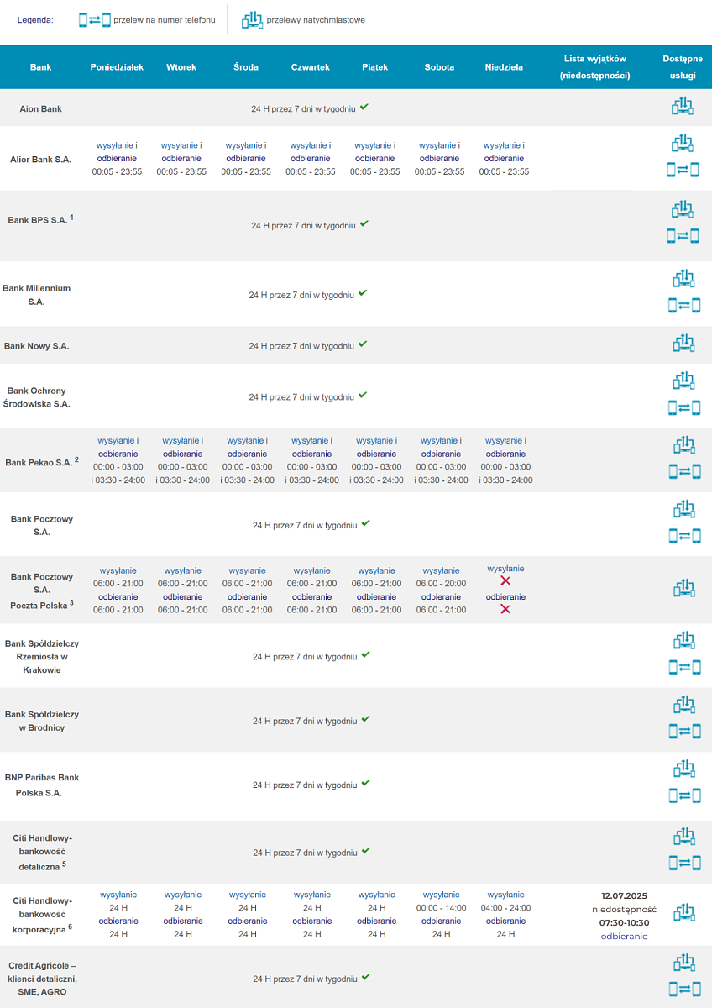Click Alior Bank's instant transfer icon

[683, 144]
